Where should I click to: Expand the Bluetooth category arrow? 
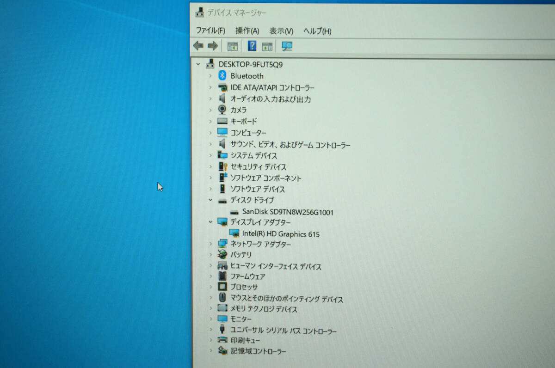(210, 76)
